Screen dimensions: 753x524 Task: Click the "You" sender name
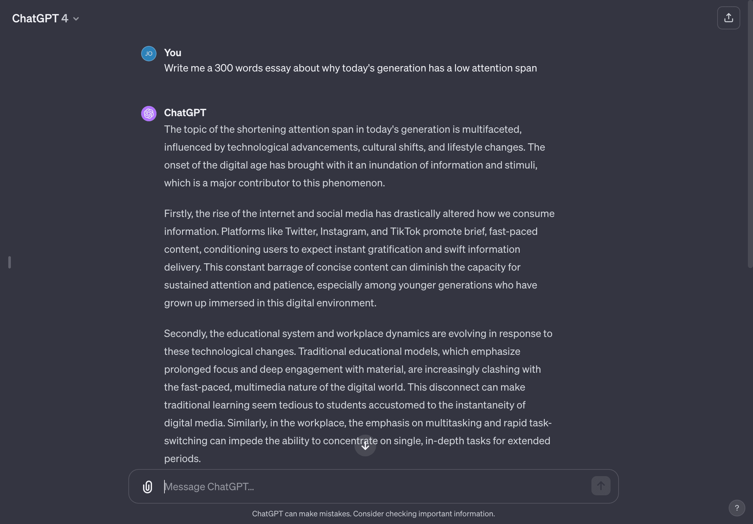172,53
